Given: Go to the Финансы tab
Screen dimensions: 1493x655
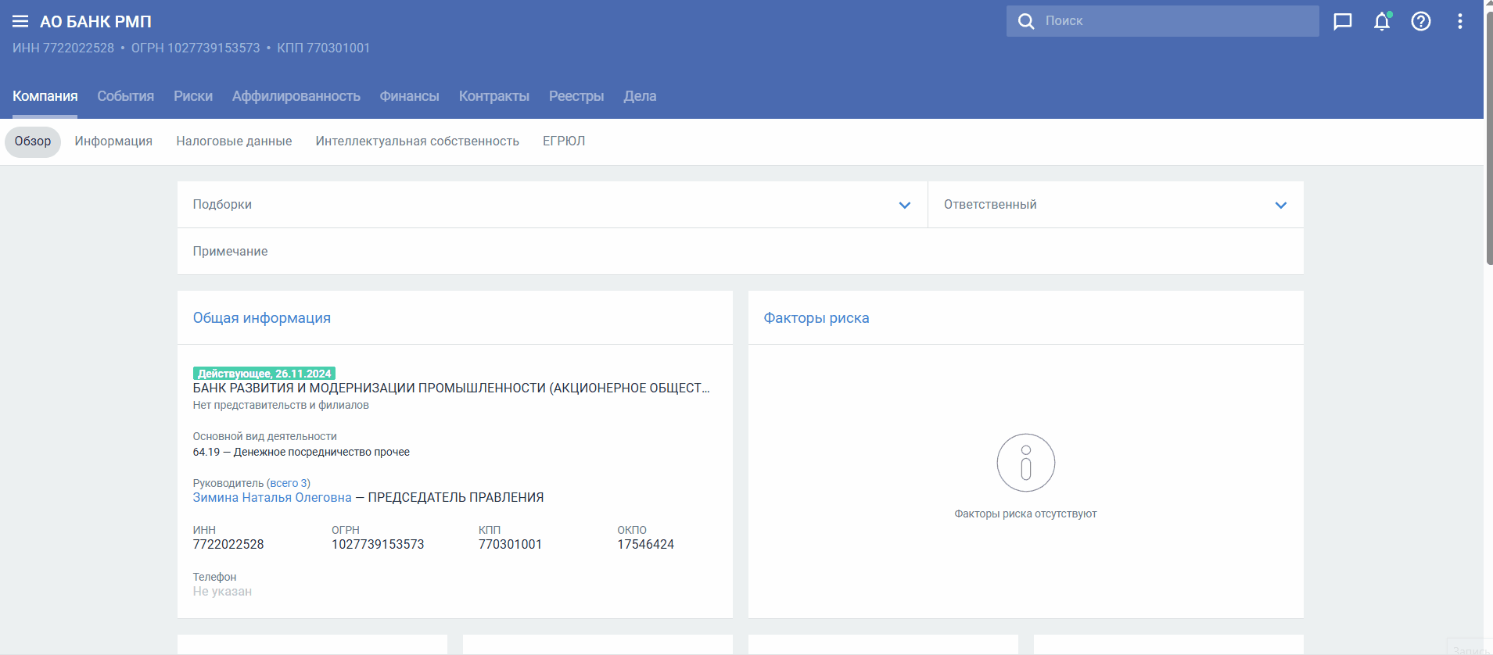Looking at the screenshot, I should (409, 96).
